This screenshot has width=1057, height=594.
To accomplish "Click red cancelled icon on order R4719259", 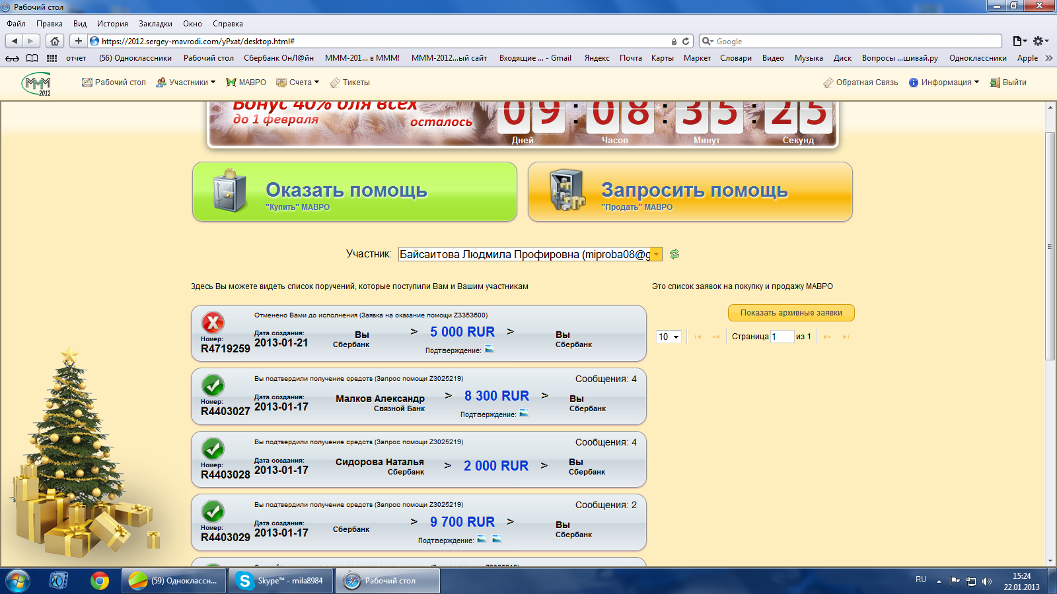I will [213, 323].
